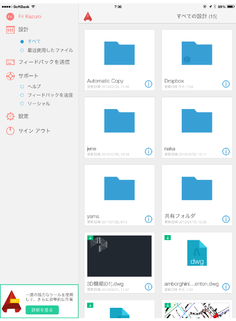Click the jene folder name
This screenshot has width=236, height=321.
tap(92, 149)
